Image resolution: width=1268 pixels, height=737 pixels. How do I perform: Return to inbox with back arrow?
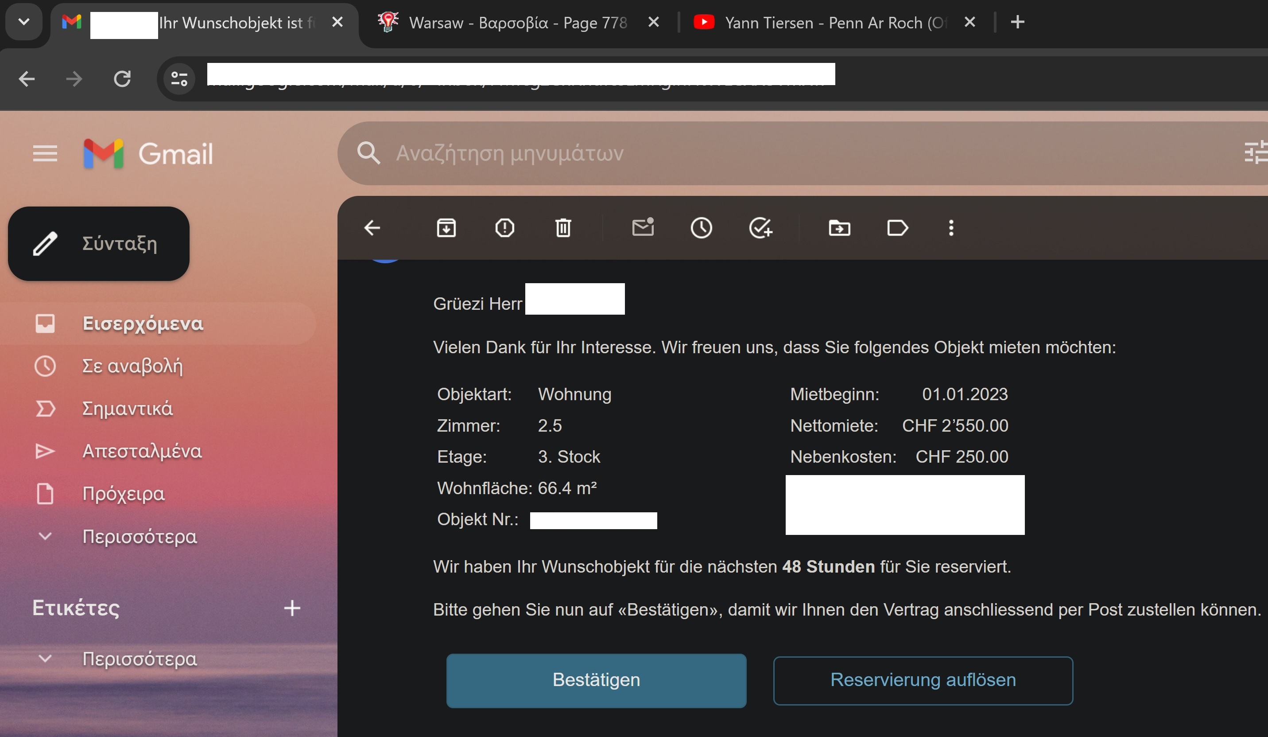point(372,228)
